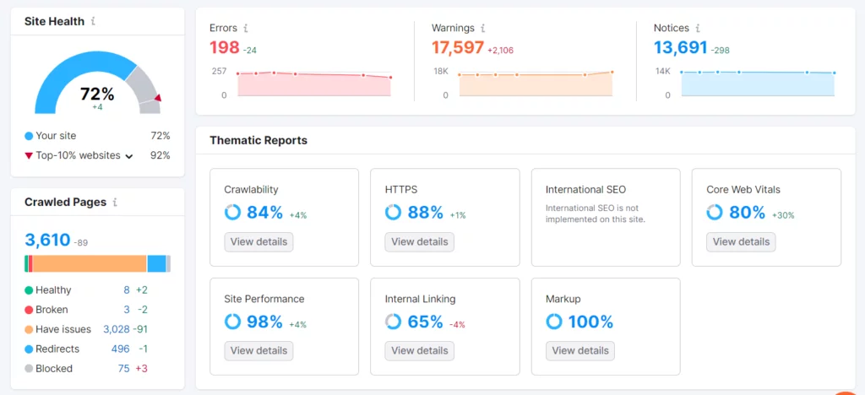Open the 17,597 warnings count link

coord(460,49)
